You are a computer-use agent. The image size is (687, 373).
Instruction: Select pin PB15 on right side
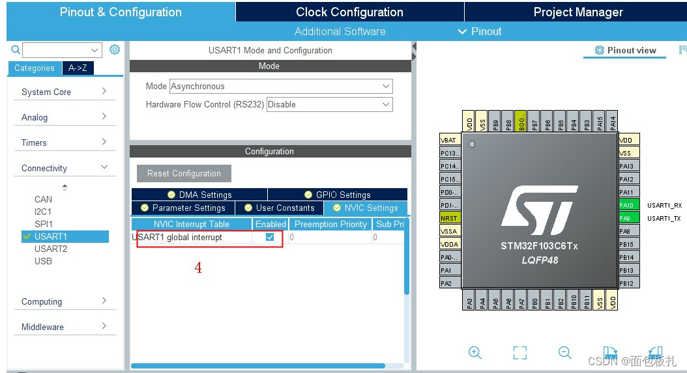pos(629,244)
